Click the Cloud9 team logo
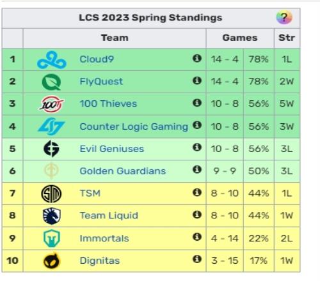320x281 pixels. tap(52, 60)
